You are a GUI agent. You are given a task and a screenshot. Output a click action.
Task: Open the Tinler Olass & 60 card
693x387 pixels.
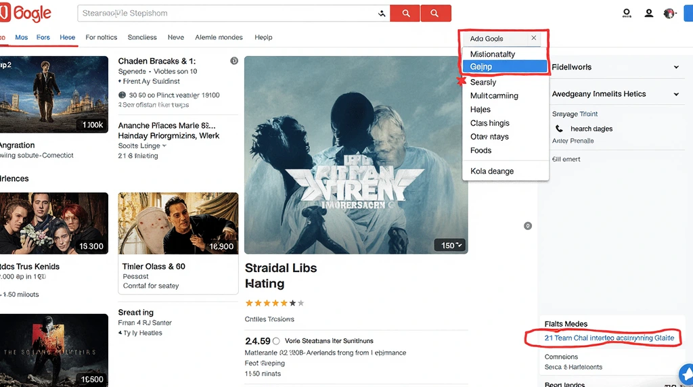[x=178, y=243]
